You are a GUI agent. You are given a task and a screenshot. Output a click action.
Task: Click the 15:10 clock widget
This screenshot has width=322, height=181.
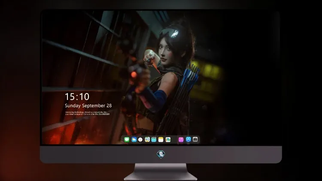pyautogui.click(x=77, y=97)
